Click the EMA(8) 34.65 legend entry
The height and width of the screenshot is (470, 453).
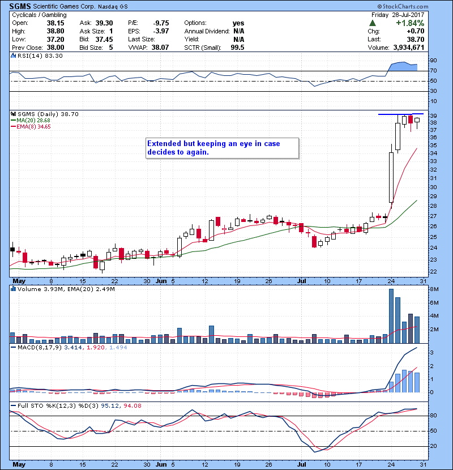click(31, 126)
